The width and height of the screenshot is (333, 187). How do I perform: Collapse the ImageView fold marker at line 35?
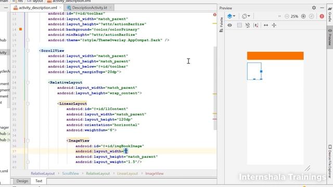[x=28, y=141]
